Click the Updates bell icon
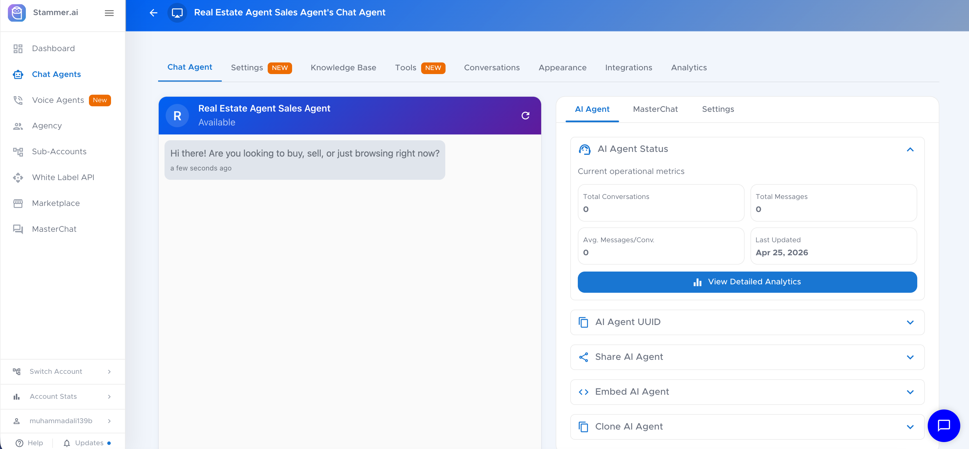This screenshot has height=449, width=969. click(x=67, y=443)
